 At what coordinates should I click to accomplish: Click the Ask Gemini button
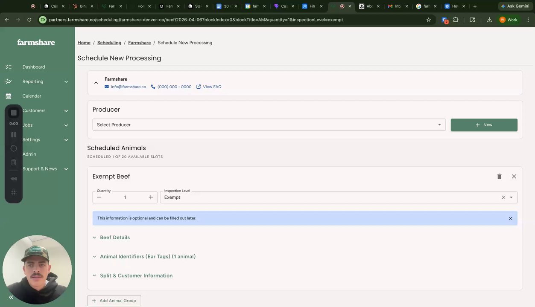[515, 6]
